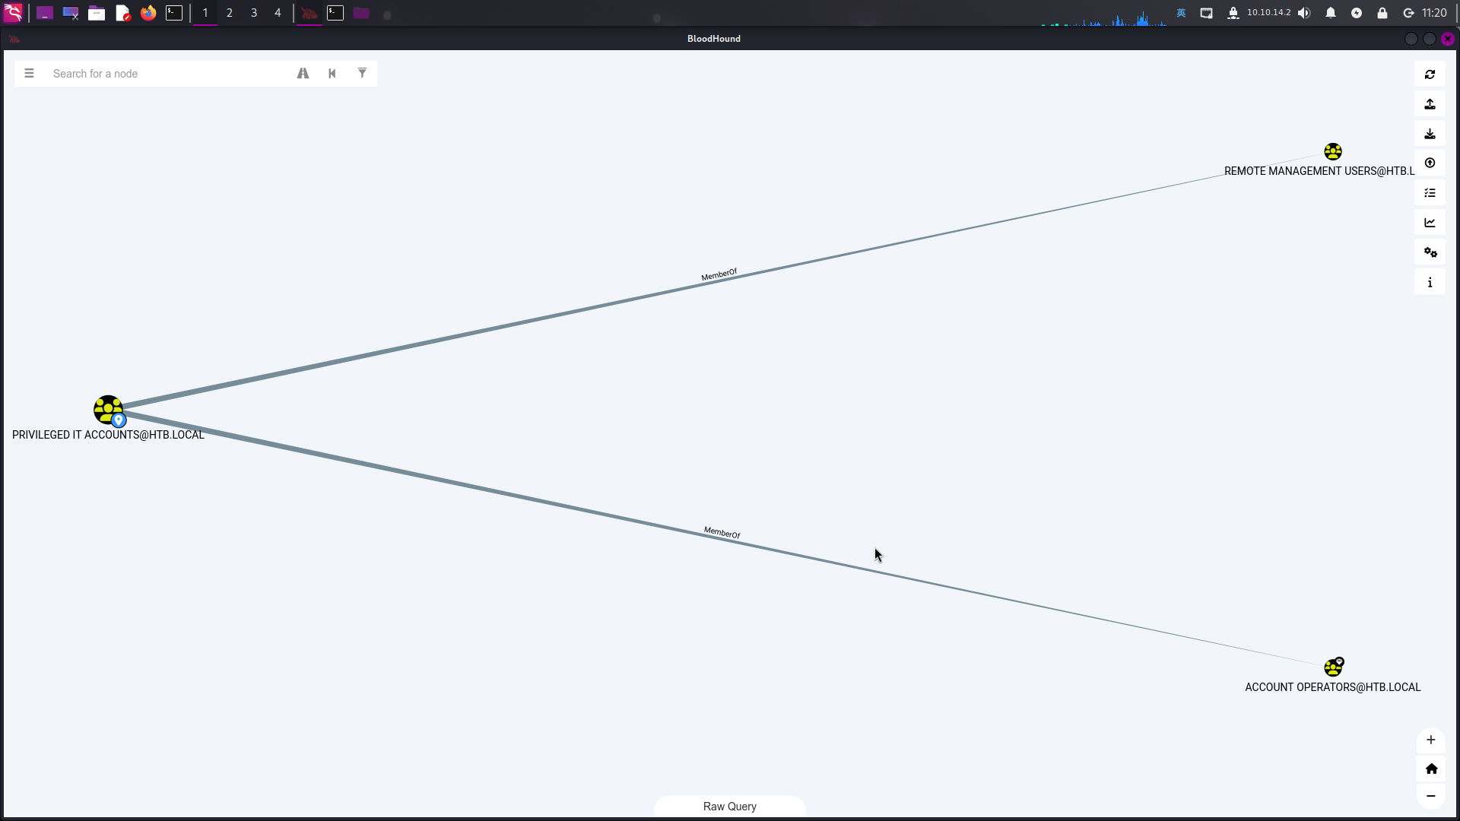Open the about info icon
Image resolution: width=1460 pixels, height=821 pixels.
[1430, 282]
